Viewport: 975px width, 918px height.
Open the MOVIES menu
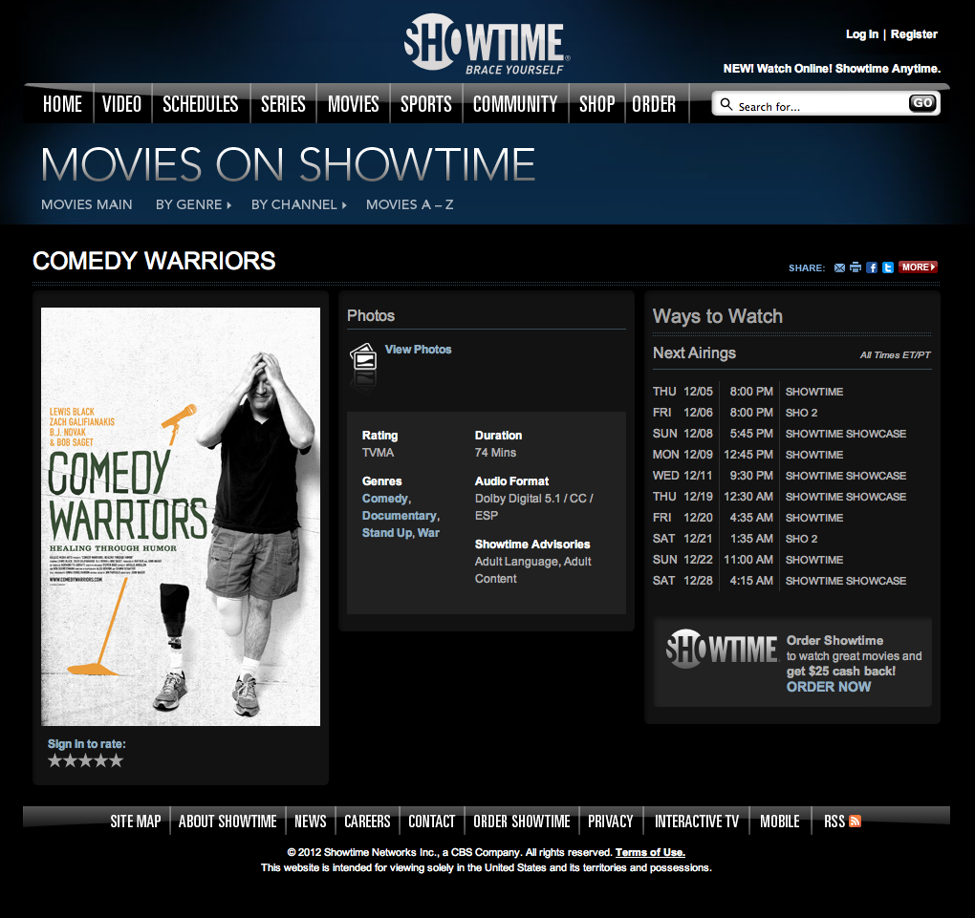click(x=353, y=104)
